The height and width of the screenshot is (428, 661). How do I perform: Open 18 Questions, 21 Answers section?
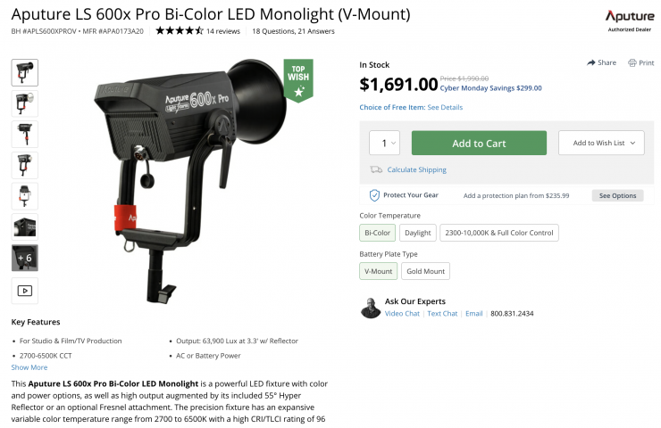click(294, 31)
